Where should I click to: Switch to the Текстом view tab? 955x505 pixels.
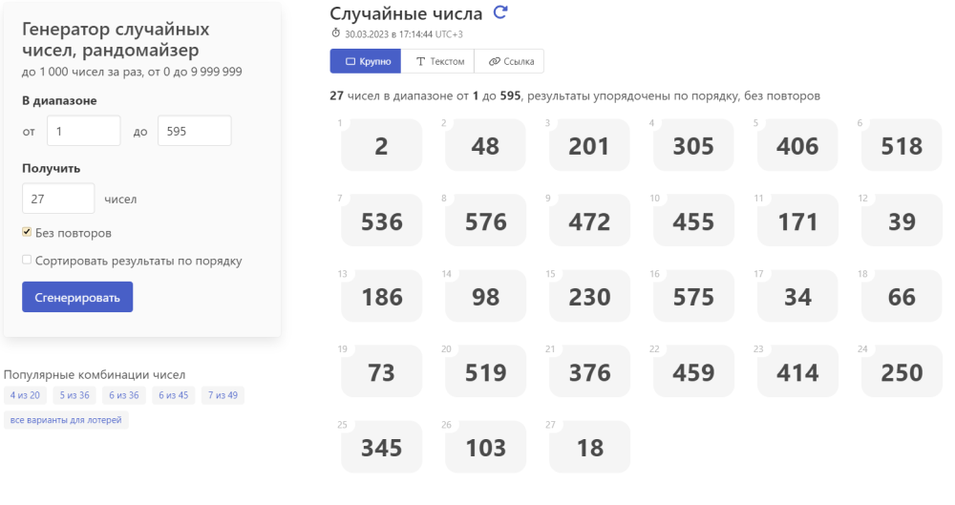pos(438,61)
